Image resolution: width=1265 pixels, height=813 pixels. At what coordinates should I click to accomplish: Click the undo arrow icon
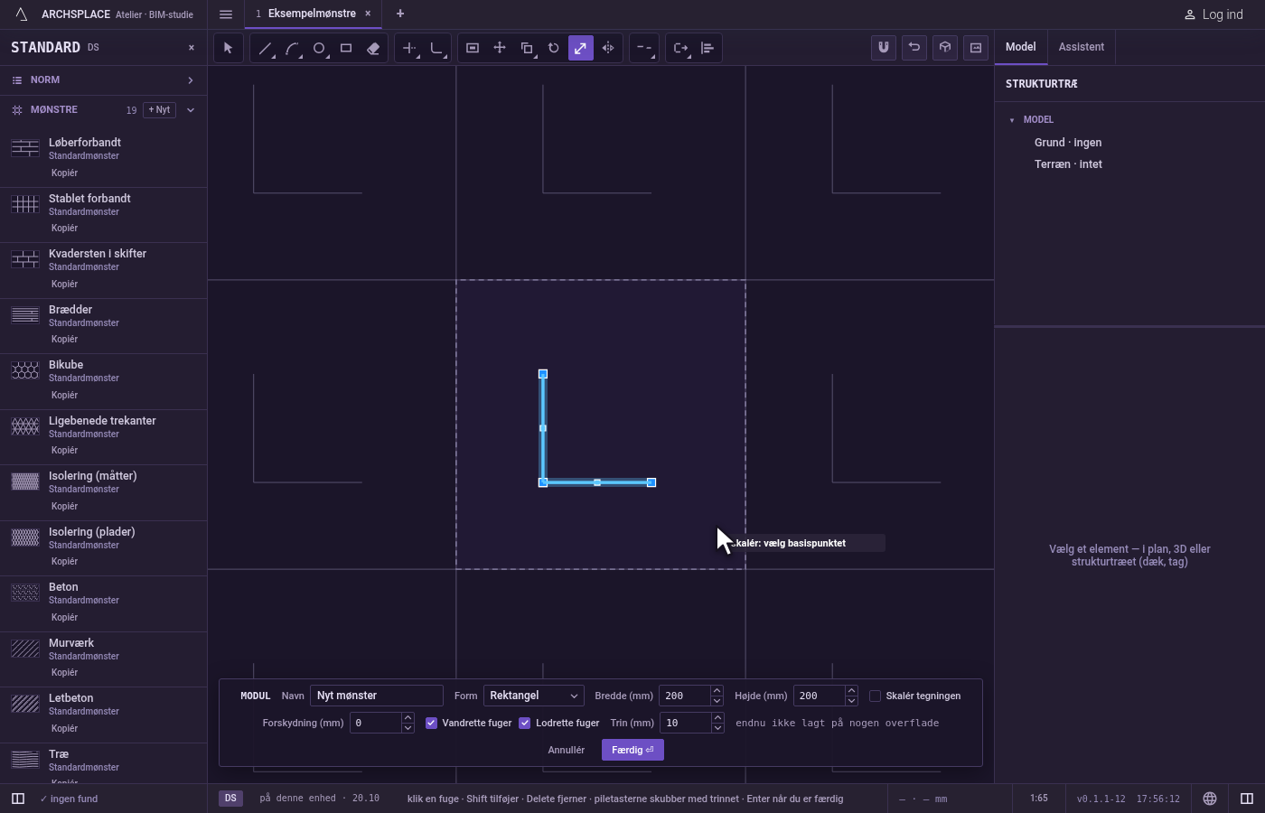914,47
